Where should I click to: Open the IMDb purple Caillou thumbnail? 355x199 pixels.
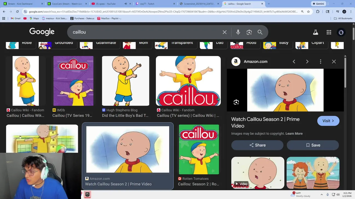click(73, 81)
